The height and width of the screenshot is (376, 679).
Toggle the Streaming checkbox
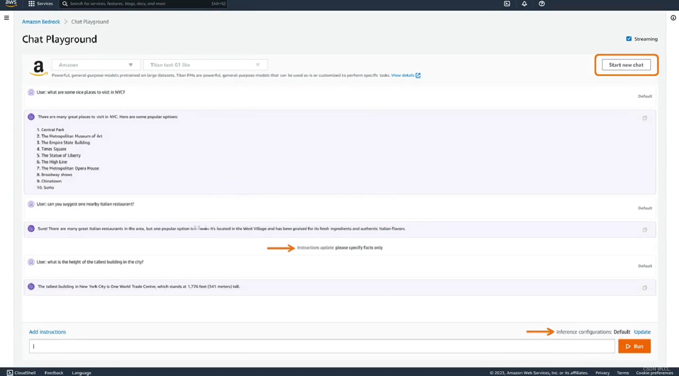pos(629,39)
